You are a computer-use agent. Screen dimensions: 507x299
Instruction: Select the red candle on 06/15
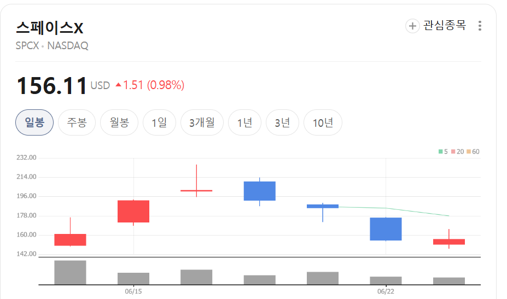coord(133,212)
